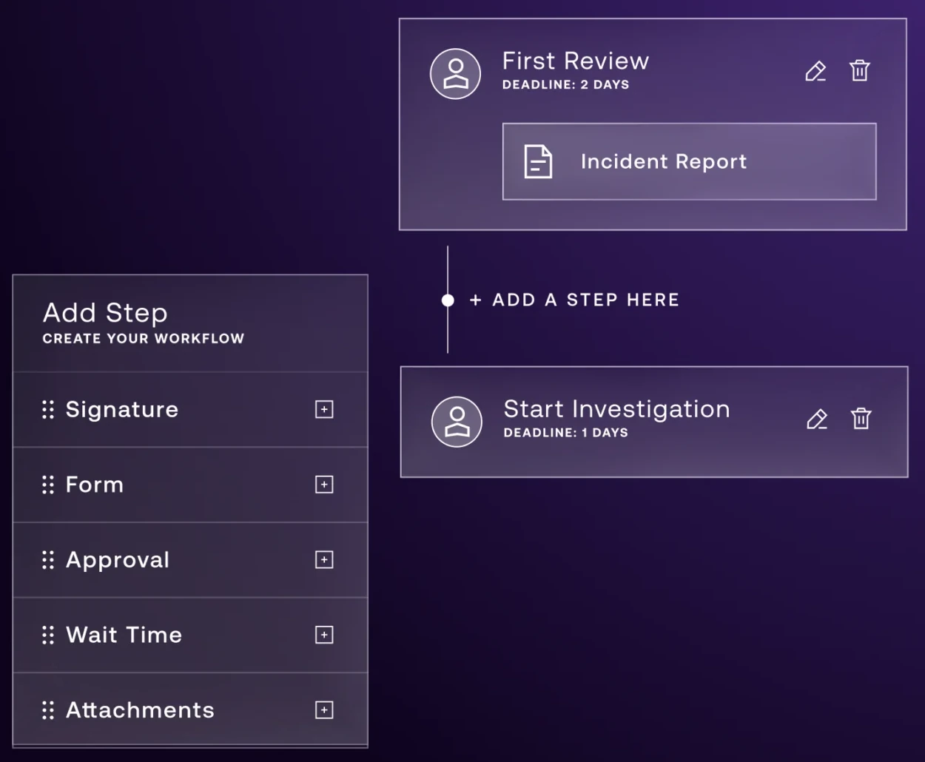The width and height of the screenshot is (925, 762).
Task: Edit the Start Investigation step with pencil icon
Action: [817, 419]
